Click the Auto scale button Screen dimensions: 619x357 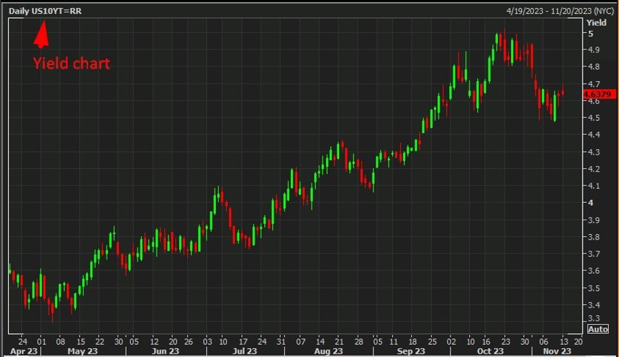[598, 330]
